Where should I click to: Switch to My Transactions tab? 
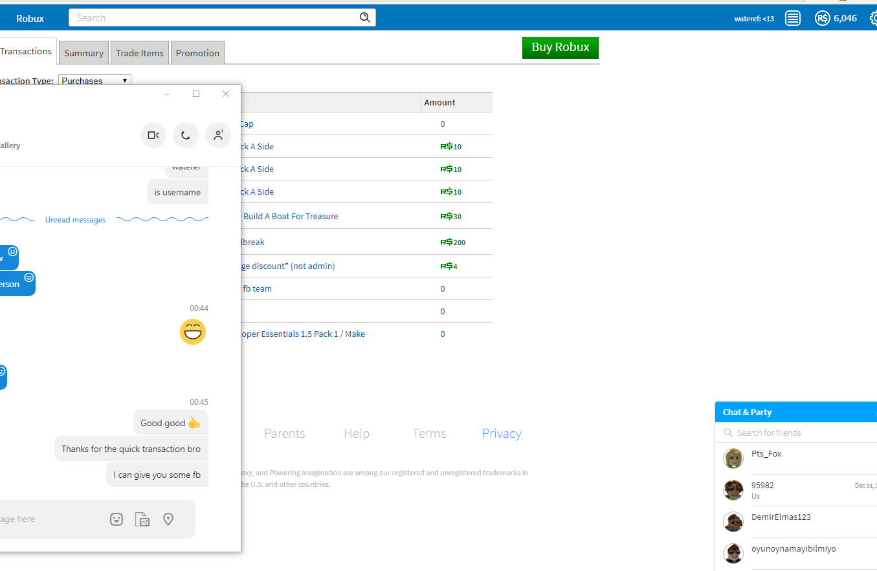click(x=27, y=51)
